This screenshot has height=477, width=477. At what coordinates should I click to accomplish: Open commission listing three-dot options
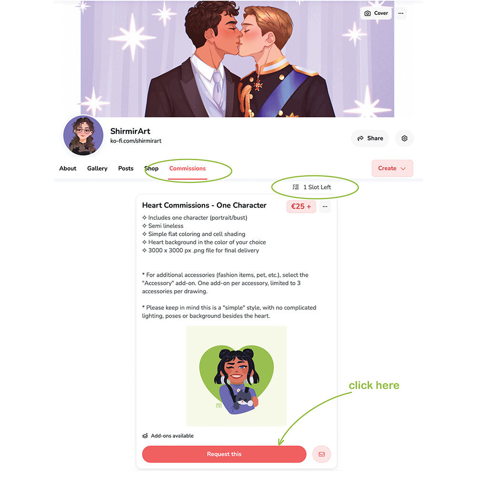point(325,207)
